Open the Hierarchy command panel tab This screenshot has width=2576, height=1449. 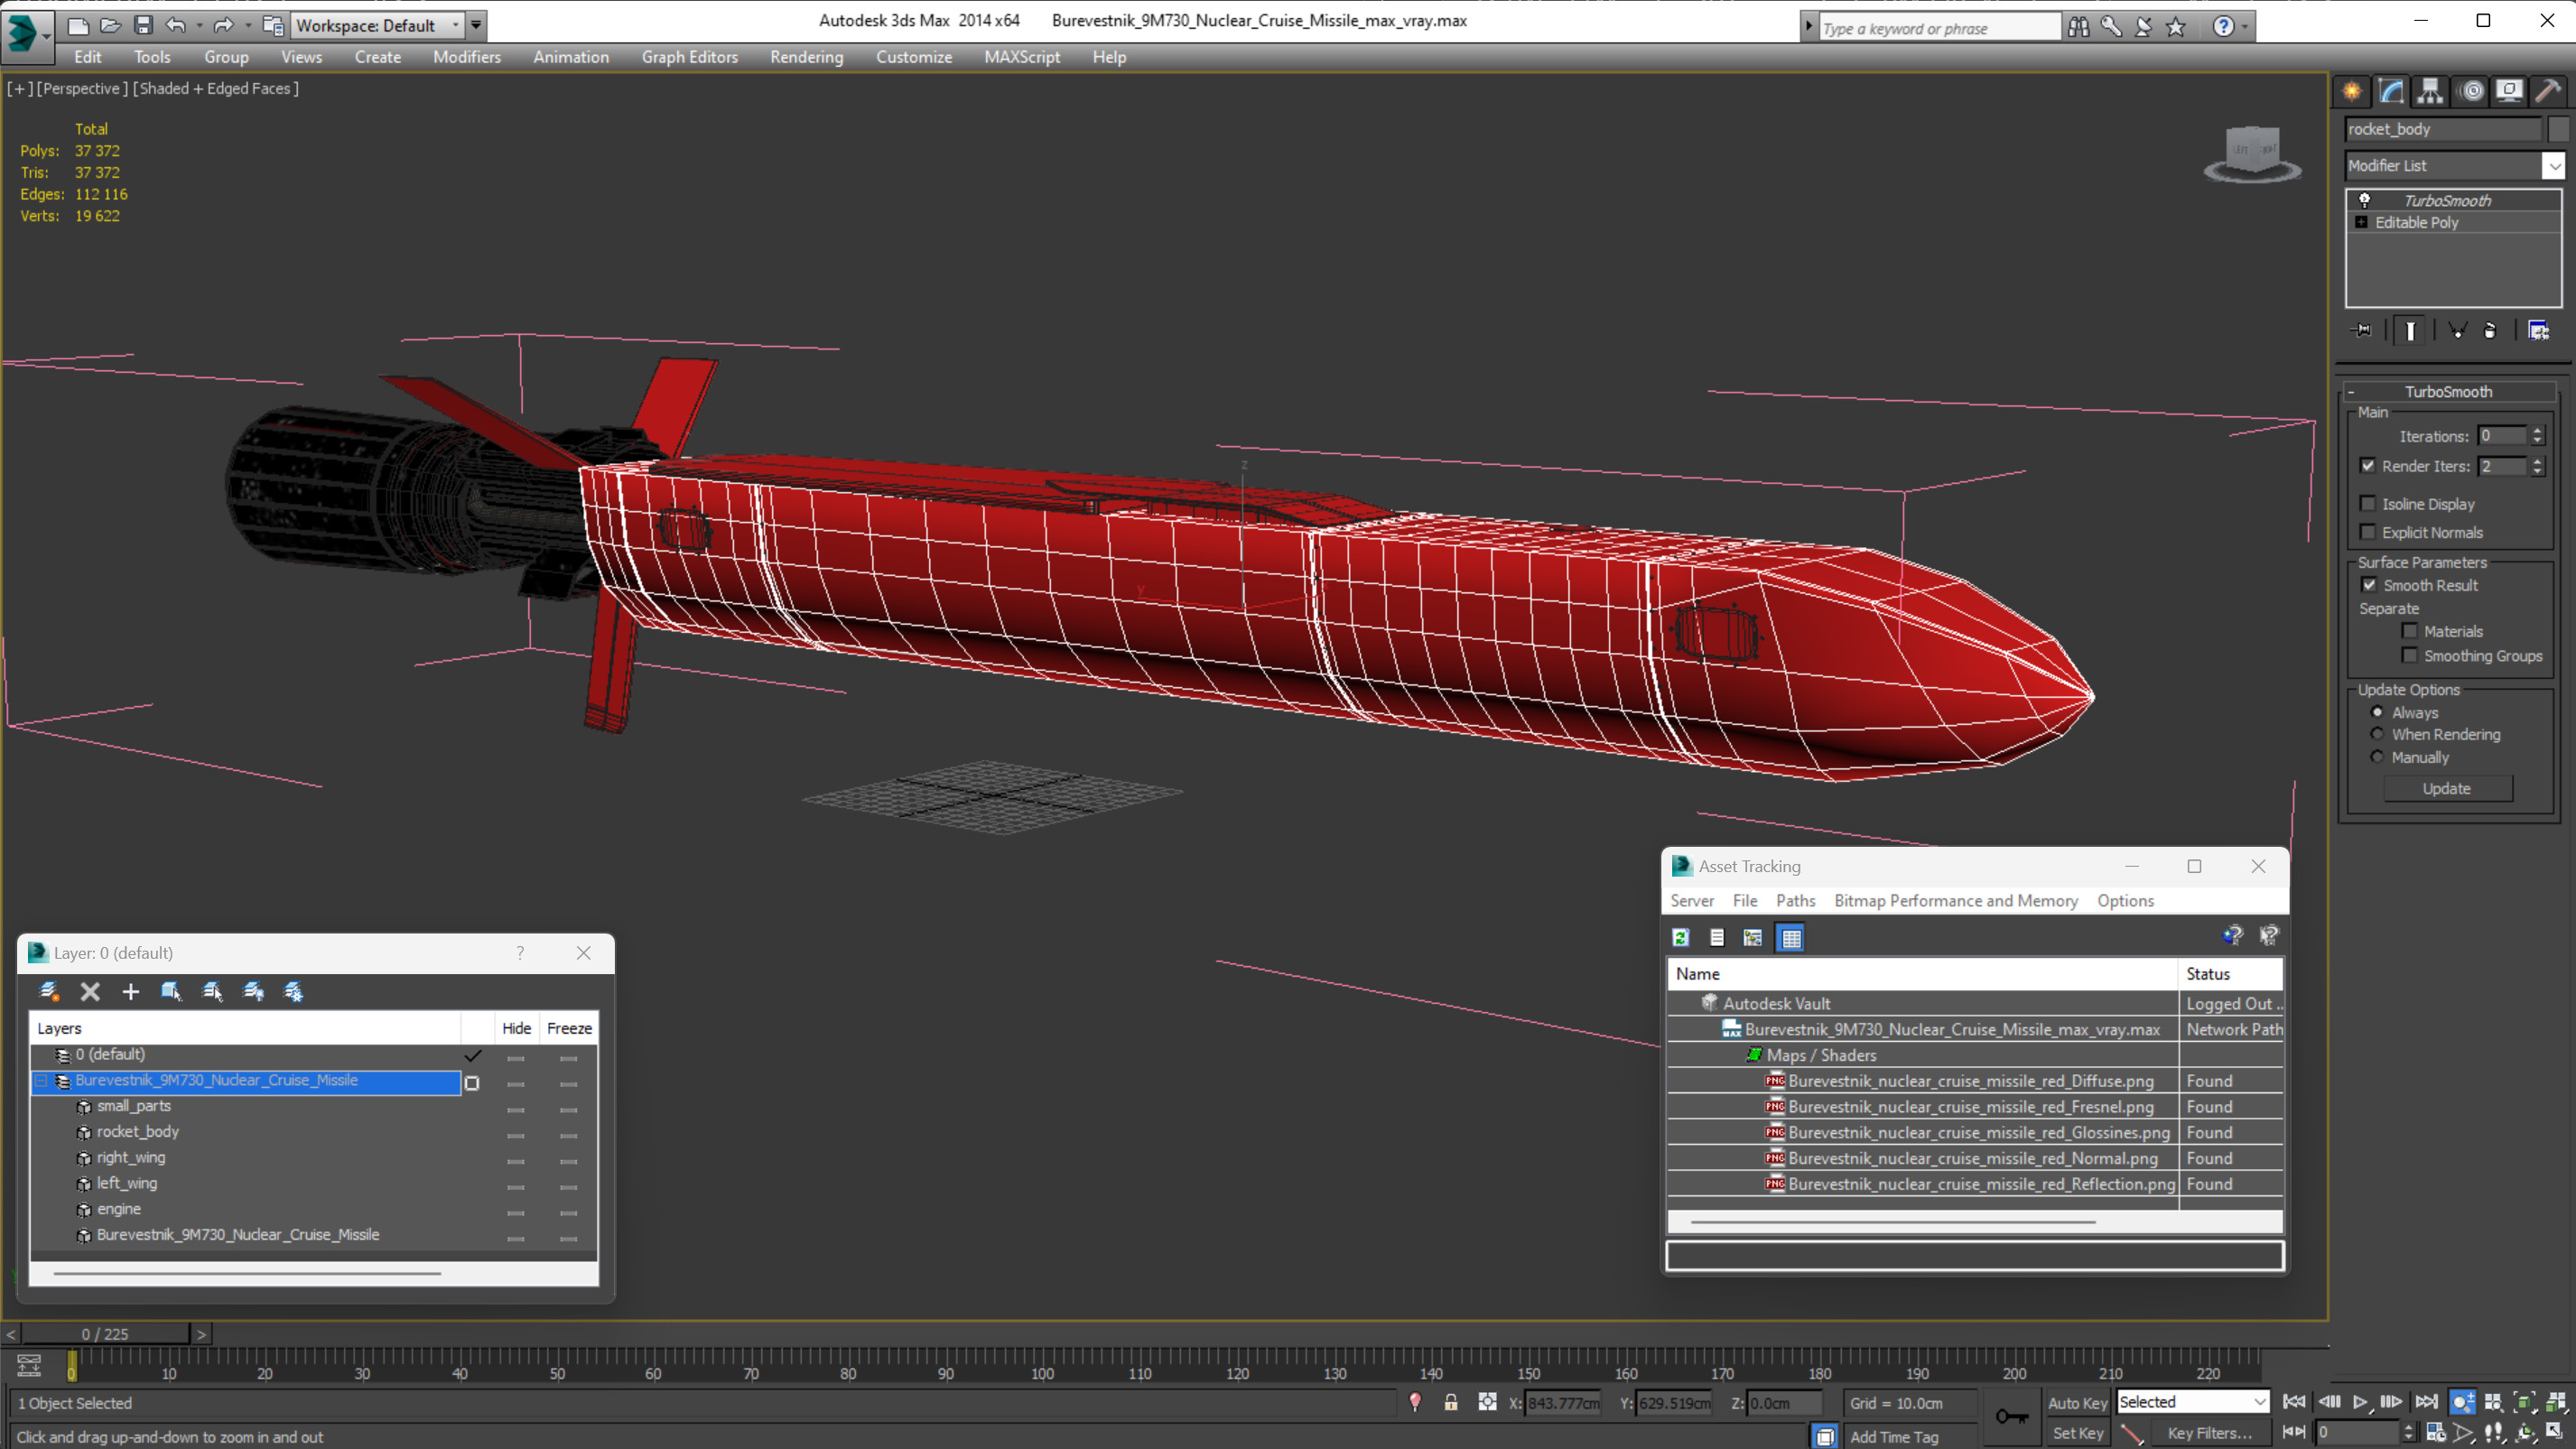point(2430,91)
